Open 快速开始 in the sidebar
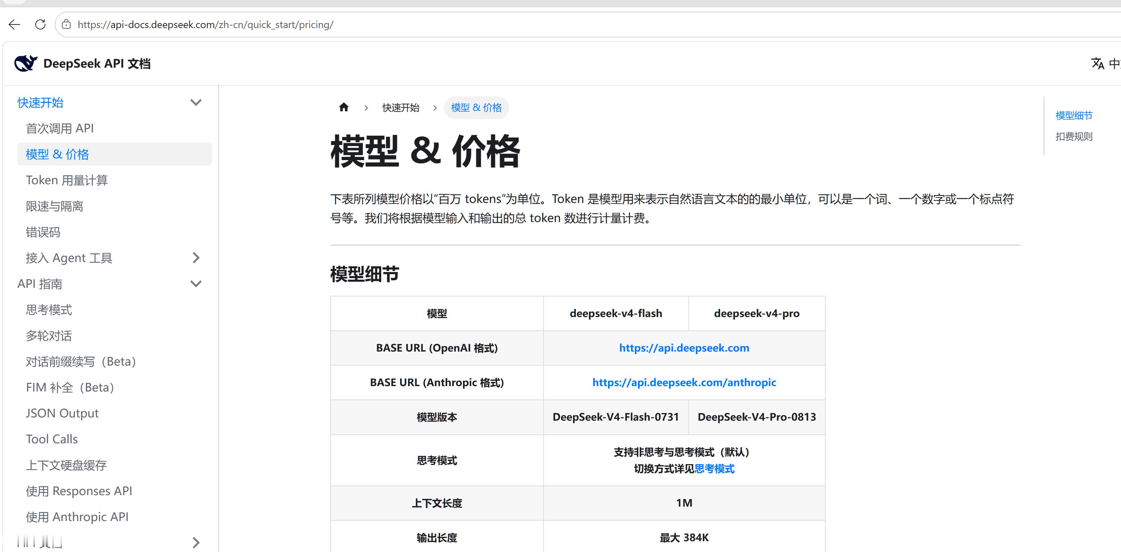The height and width of the screenshot is (552, 1121). point(40,103)
